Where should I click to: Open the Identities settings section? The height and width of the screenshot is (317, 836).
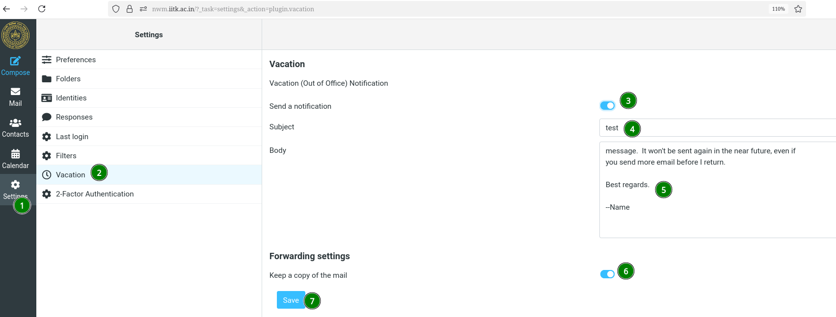71,98
